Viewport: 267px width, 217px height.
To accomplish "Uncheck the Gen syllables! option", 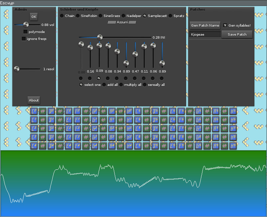I will pos(225,25).
